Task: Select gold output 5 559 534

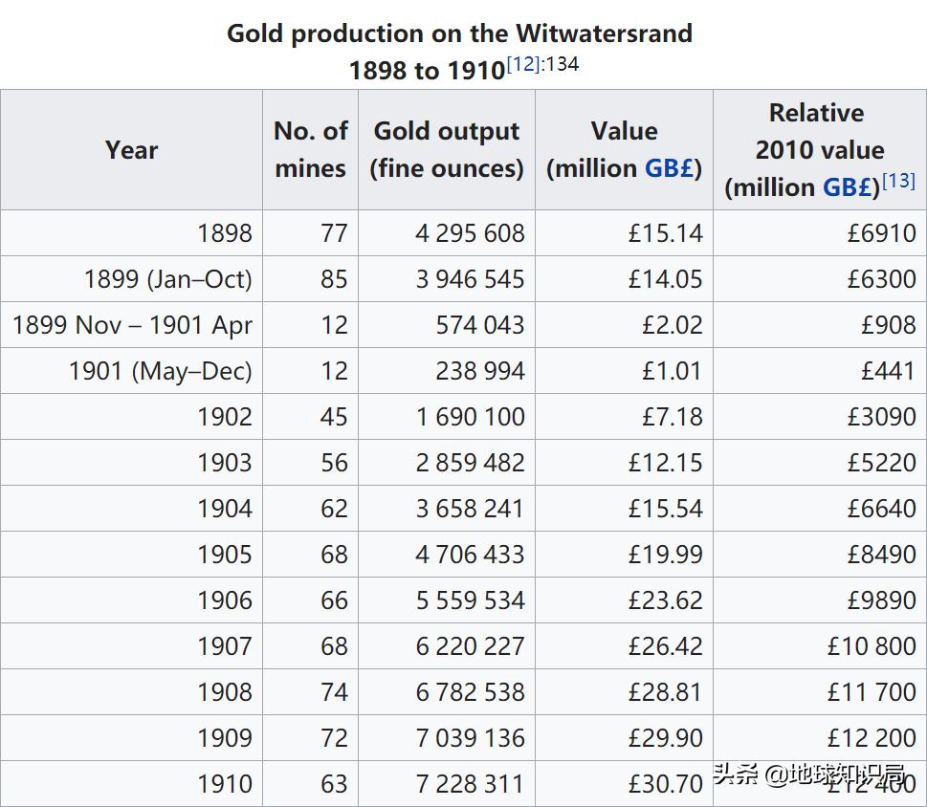Action: coord(470,600)
